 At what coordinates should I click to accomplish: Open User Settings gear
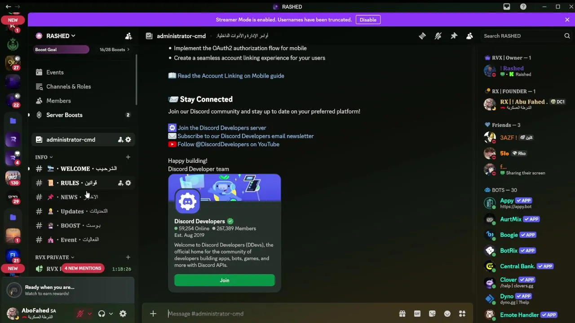click(123, 314)
